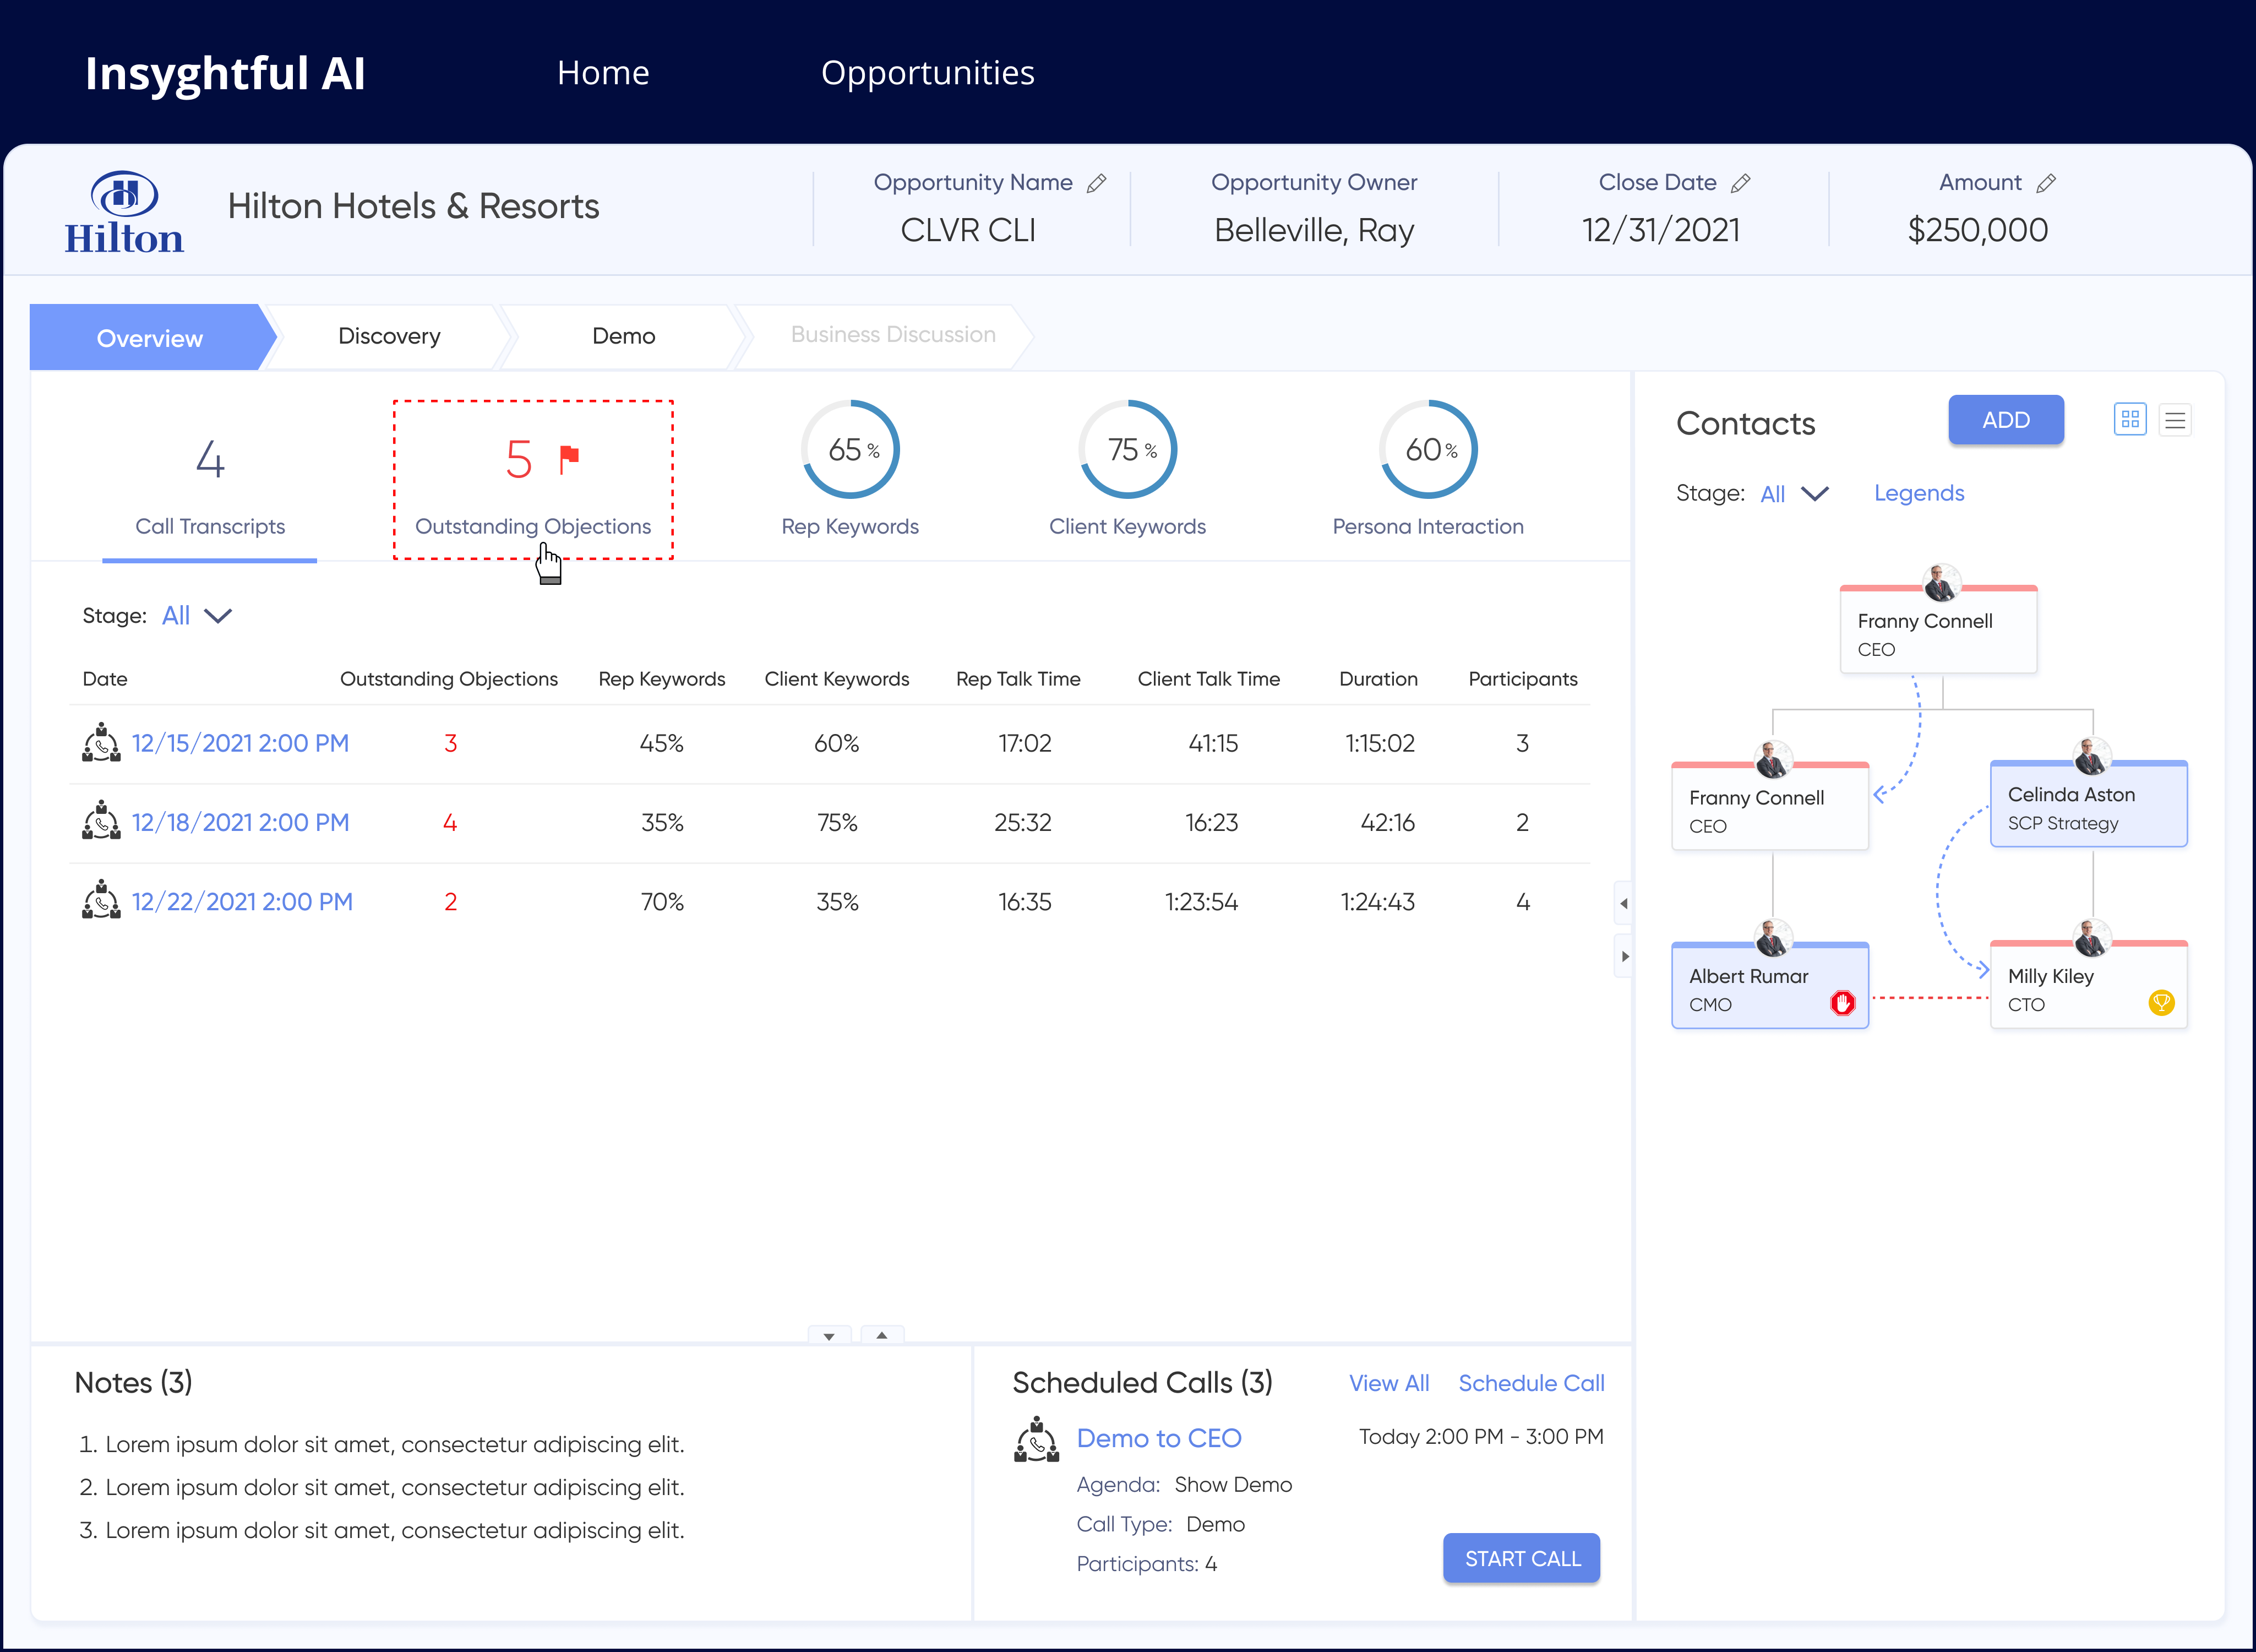2256x1652 pixels.
Task: Switch contacts to list view
Action: coord(2175,420)
